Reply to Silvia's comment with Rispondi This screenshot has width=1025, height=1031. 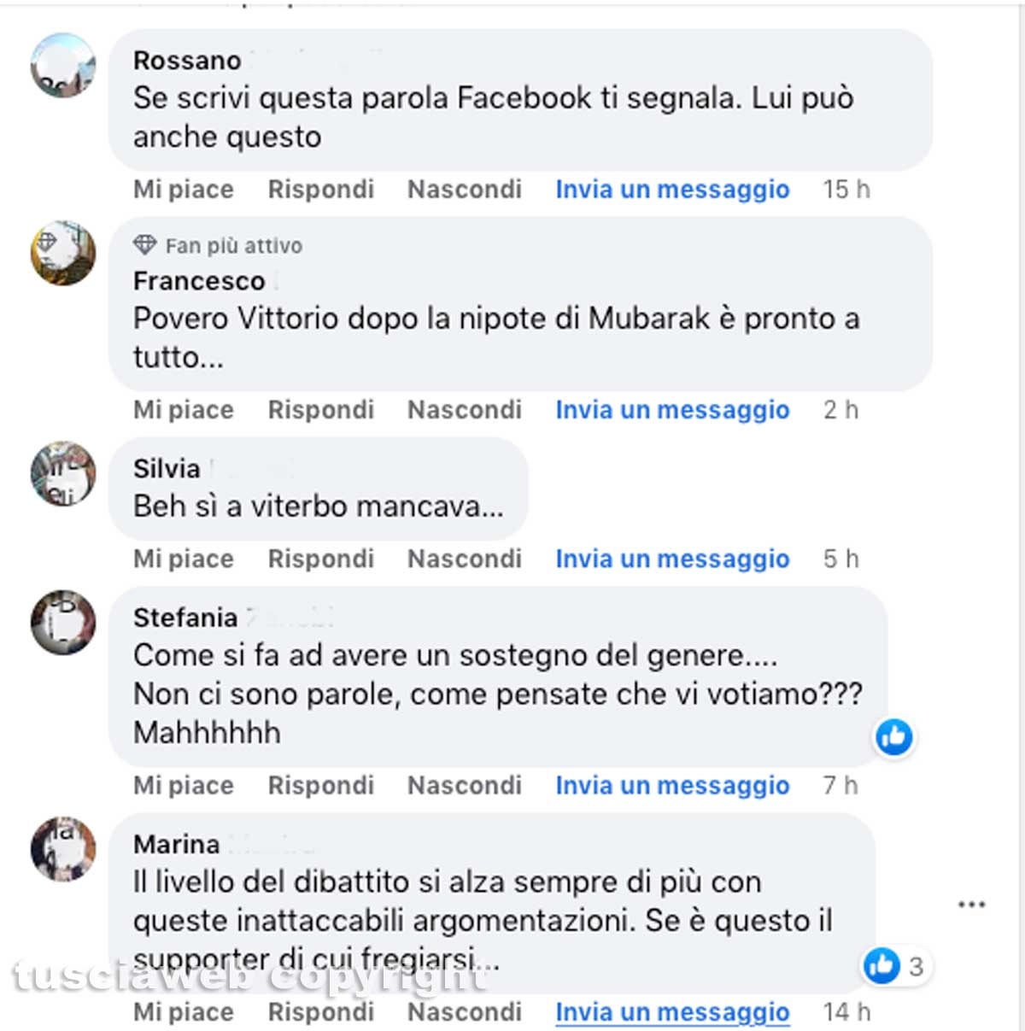[x=321, y=559]
